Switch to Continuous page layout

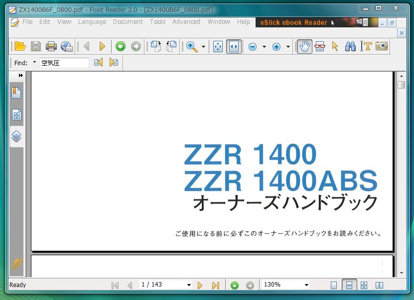point(349,285)
